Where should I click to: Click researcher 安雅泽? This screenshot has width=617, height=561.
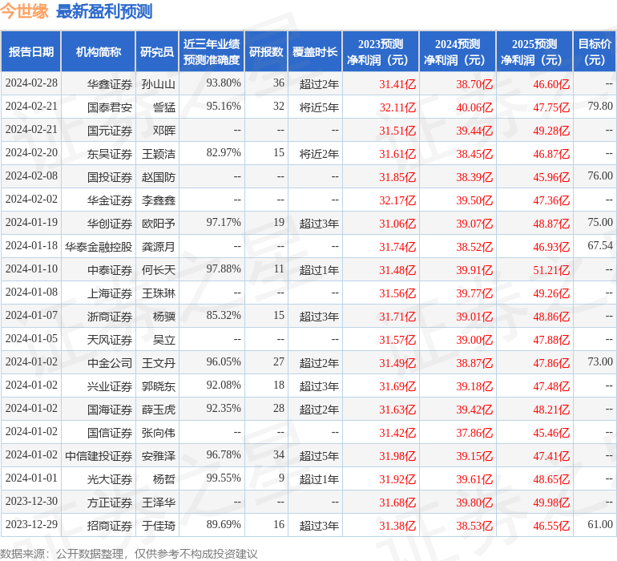(159, 456)
